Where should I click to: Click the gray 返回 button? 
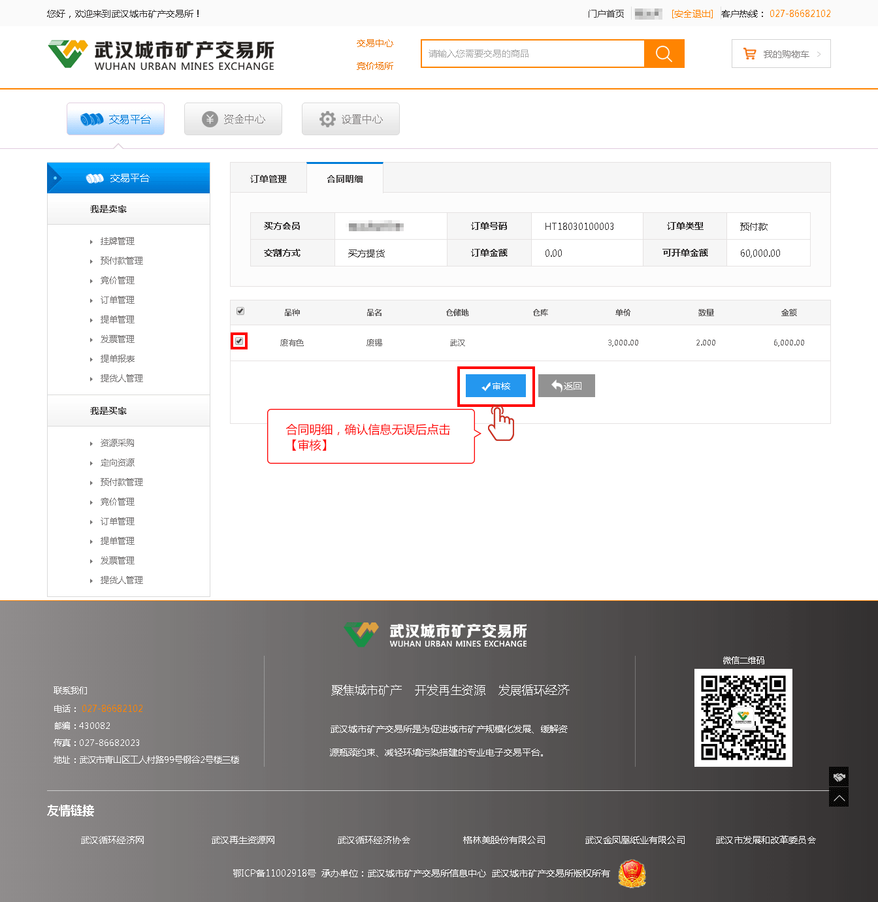click(x=566, y=386)
